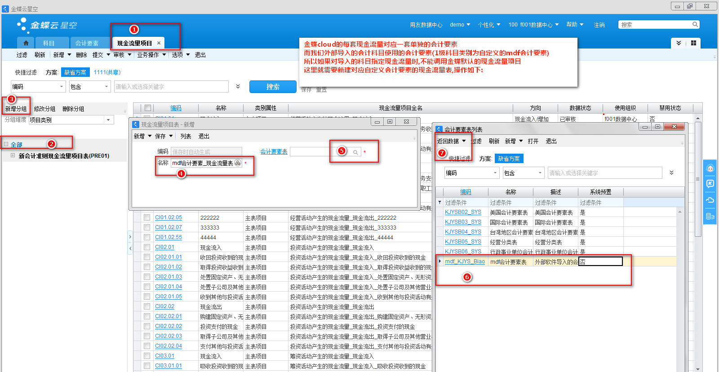This screenshot has width=719, height=372.
Task: Click the lookup magnifier in 会计要素表 field
Action: click(355, 152)
